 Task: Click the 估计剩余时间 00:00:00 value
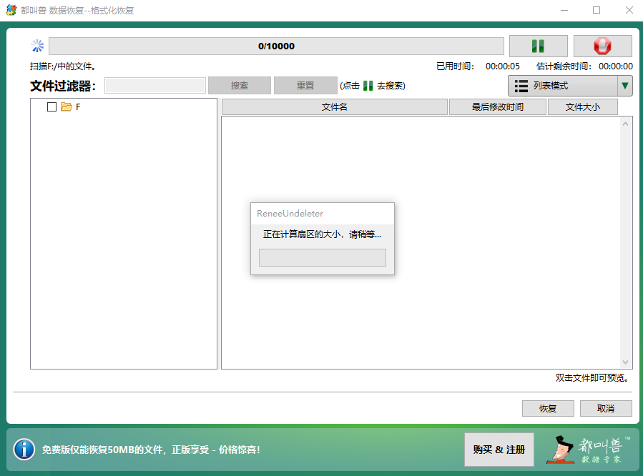click(x=616, y=66)
